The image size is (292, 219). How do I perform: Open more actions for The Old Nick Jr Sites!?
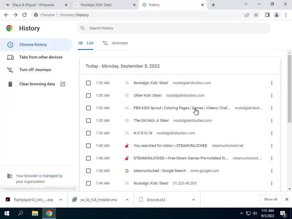271,121
